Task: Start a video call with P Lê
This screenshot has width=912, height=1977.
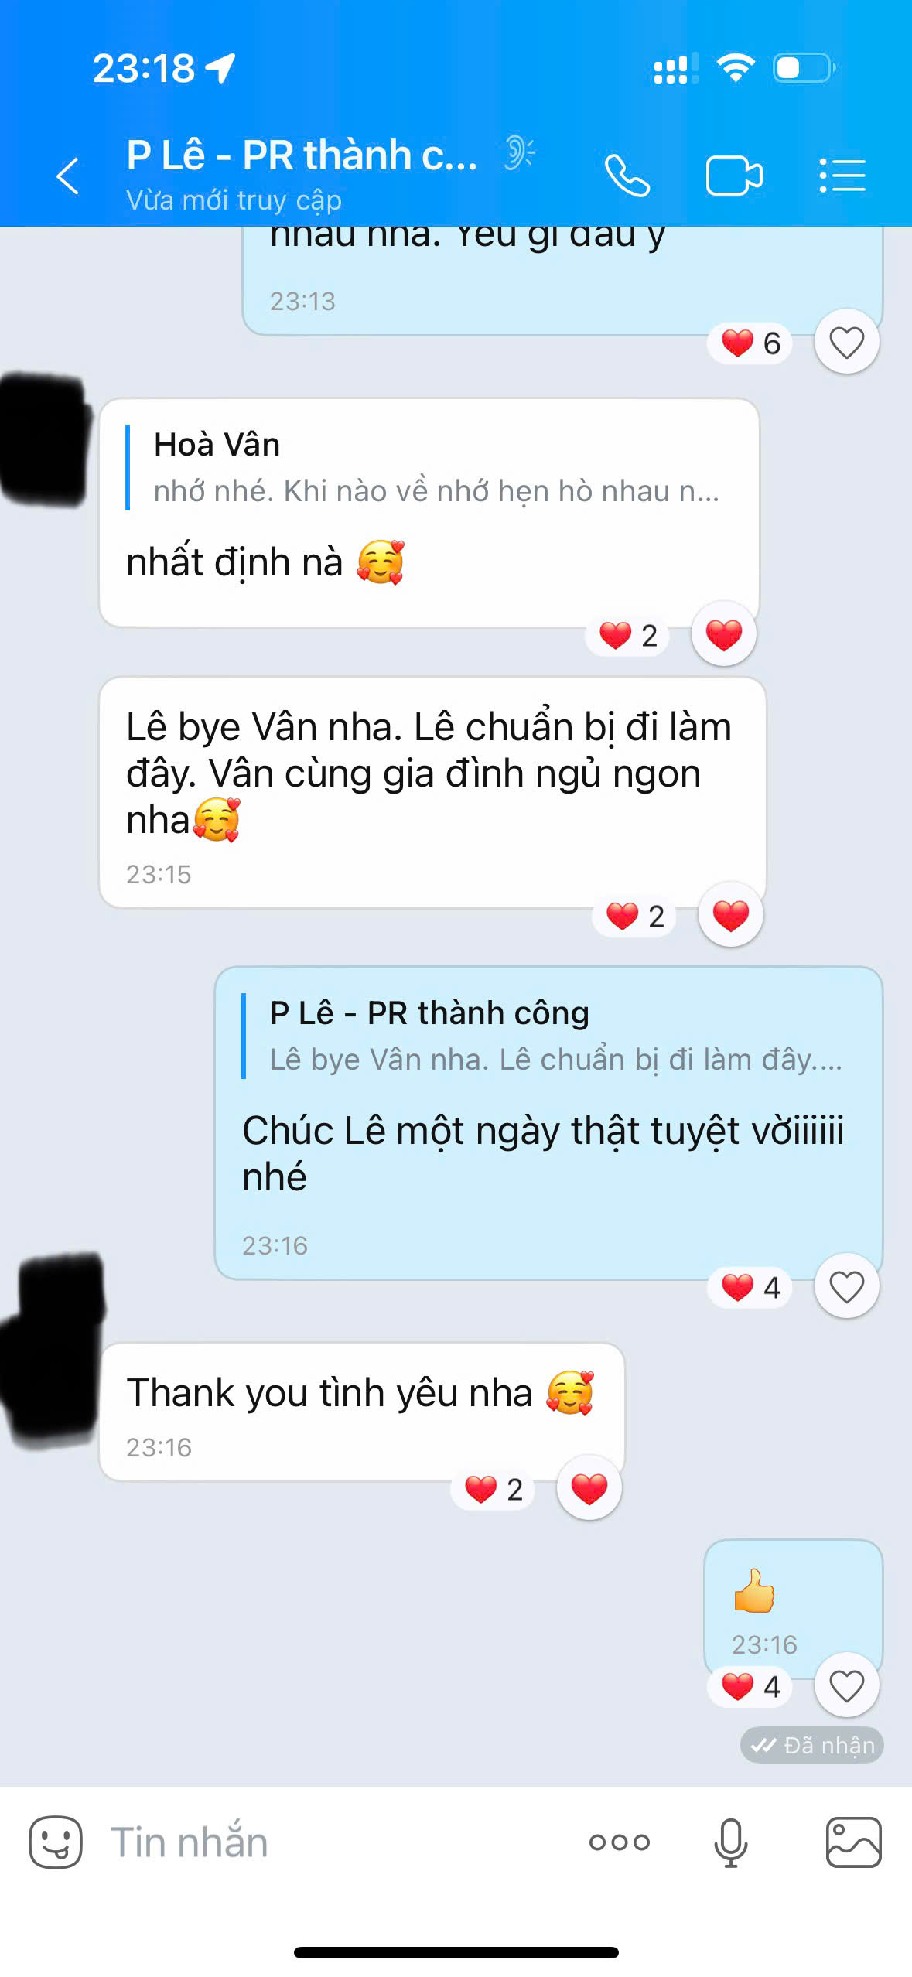Action: 734,176
